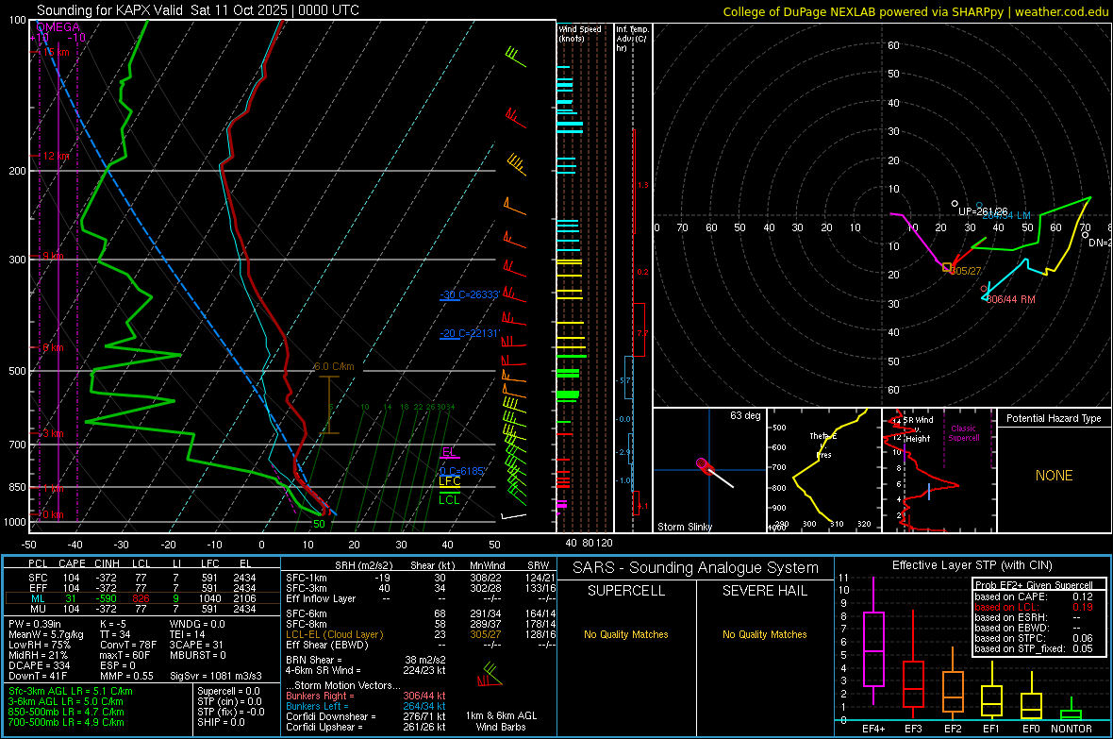Click 'No Quality Matches' under SEVERE HAIL
This screenshot has height=739, width=1113.
pyautogui.click(x=764, y=634)
